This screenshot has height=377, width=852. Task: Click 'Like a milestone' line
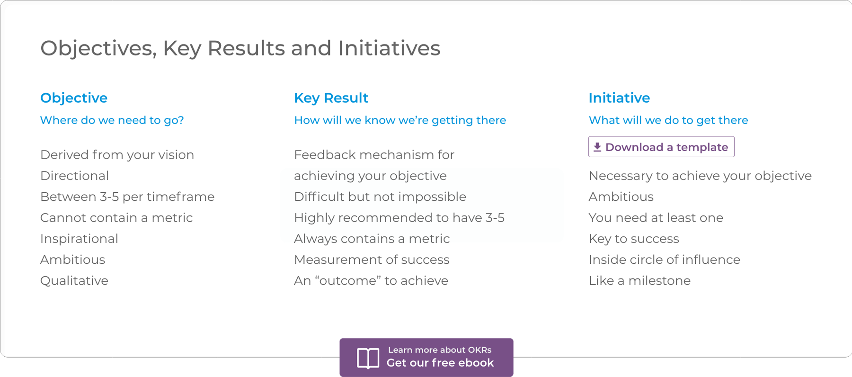[x=639, y=281]
